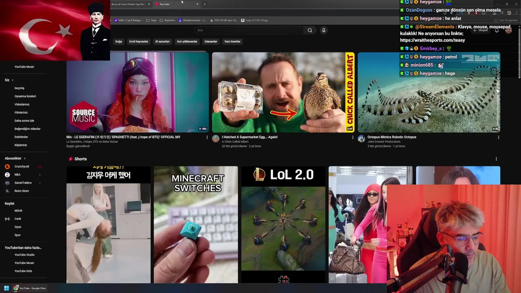Click the Chrome YouTube taskbar button
The width and height of the screenshot is (521, 293).
point(30,288)
